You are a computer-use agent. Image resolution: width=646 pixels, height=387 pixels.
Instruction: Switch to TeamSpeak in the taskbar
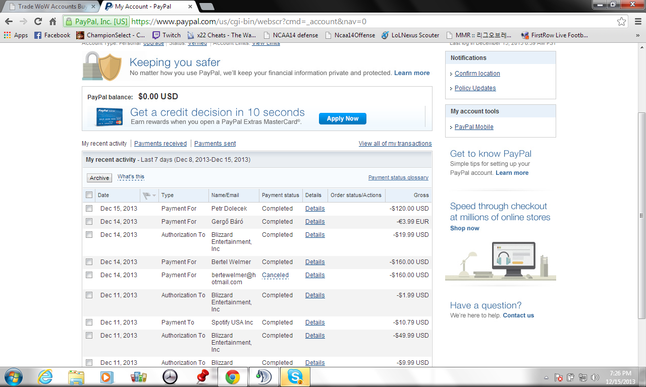[x=264, y=377]
